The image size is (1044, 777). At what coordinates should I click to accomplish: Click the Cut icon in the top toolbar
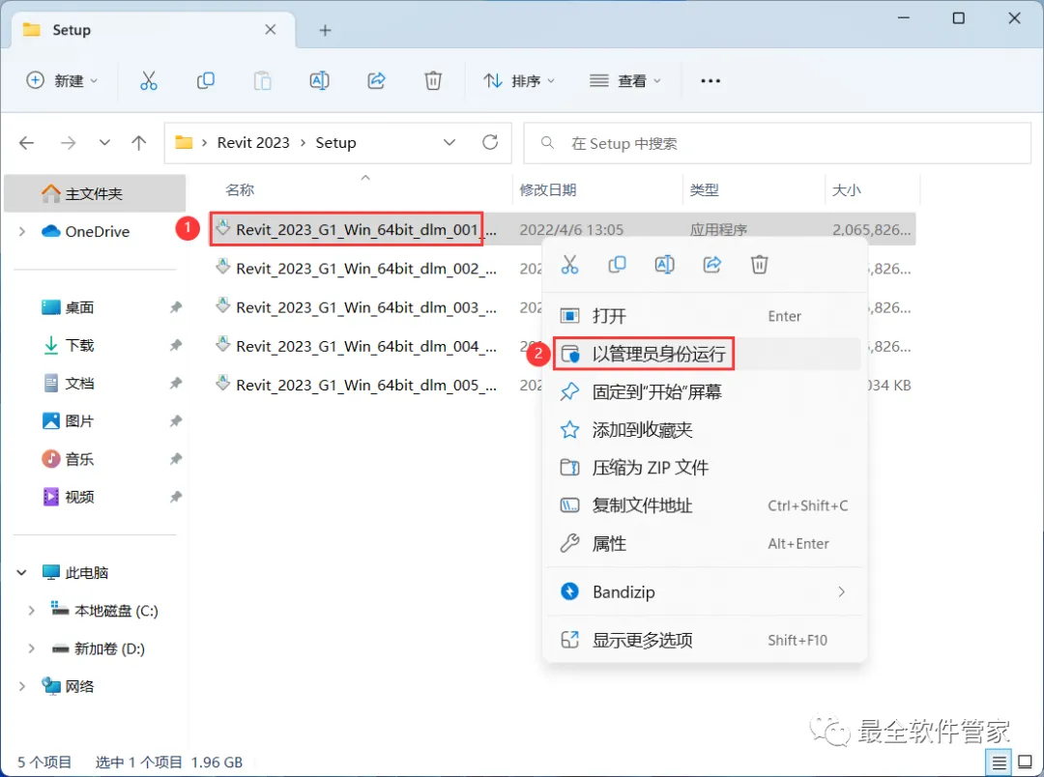[x=149, y=80]
